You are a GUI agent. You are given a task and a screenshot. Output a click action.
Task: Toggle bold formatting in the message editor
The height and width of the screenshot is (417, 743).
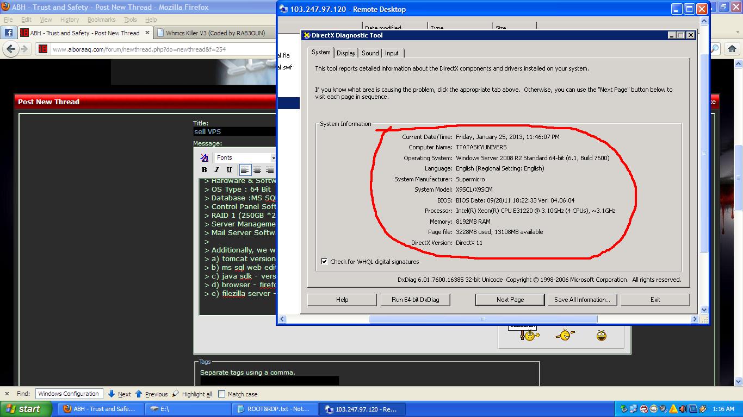click(205, 170)
